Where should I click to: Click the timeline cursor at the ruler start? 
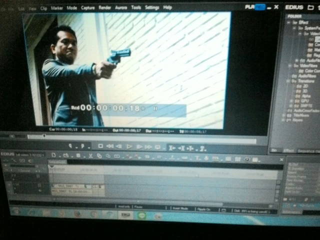pos(51,166)
